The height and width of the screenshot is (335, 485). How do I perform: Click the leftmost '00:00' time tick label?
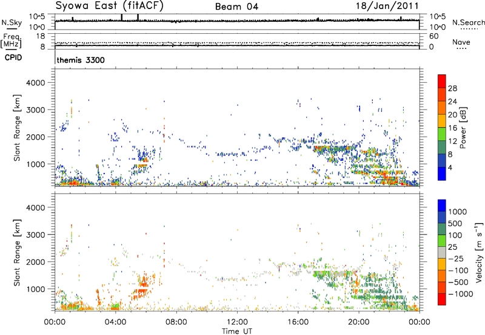click(55, 322)
